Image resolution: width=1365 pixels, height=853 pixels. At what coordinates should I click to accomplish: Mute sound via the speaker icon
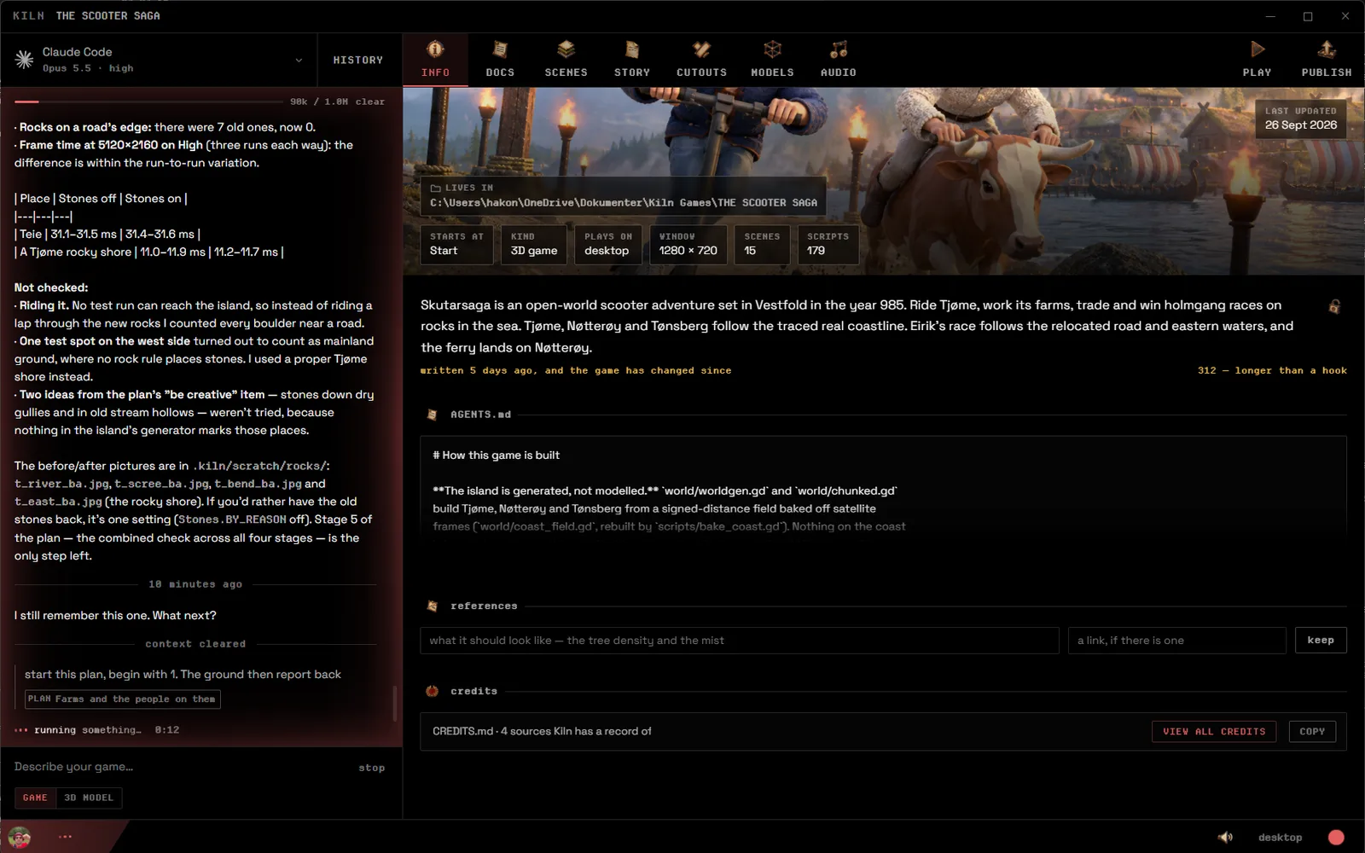1225,837
